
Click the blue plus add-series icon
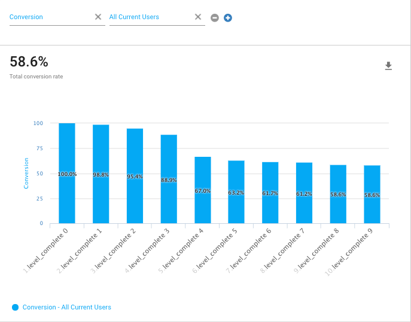[228, 18]
